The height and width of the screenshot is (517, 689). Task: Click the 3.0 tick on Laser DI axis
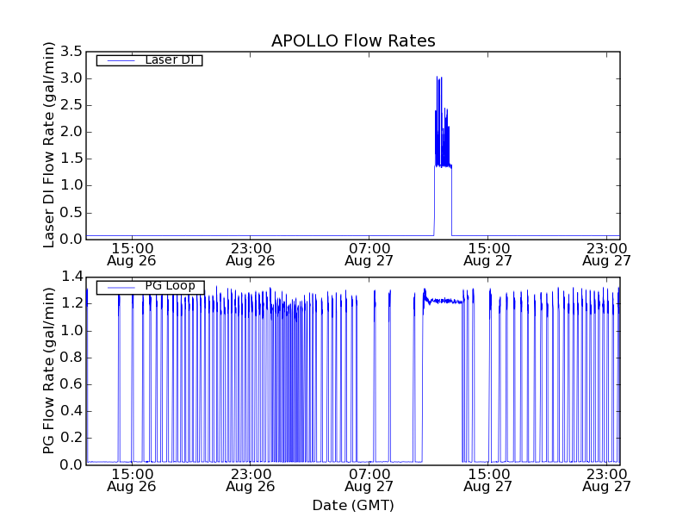pyautogui.click(x=71, y=78)
